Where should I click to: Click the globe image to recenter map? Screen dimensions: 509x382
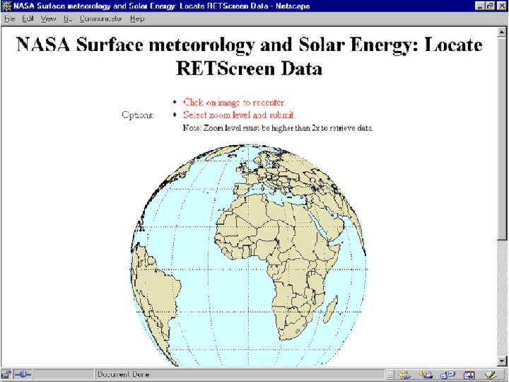[249, 255]
